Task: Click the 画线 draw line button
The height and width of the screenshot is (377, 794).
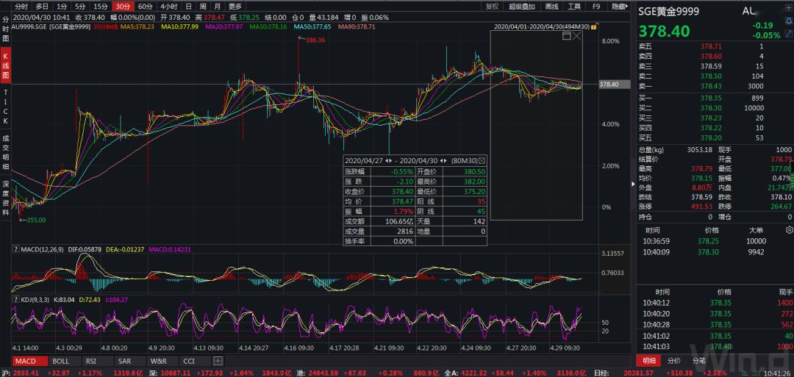Action: [x=551, y=7]
